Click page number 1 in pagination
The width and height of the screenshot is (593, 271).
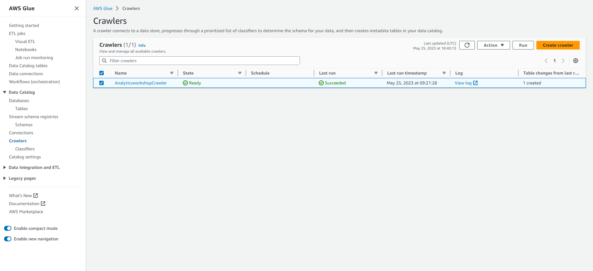click(x=555, y=61)
